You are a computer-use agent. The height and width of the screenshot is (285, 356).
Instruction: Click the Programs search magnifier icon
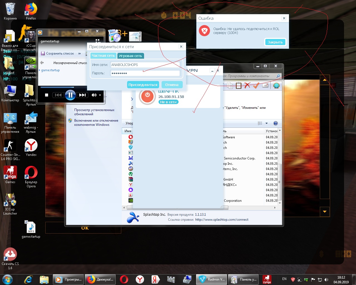(278, 76)
